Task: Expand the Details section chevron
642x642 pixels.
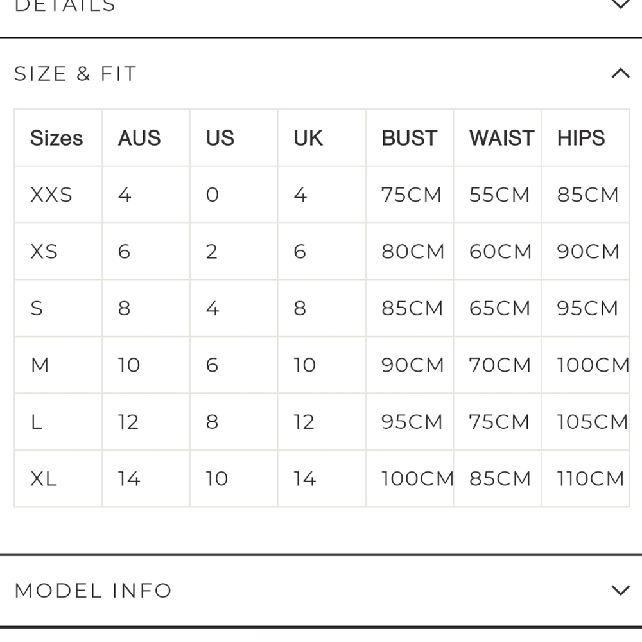Action: click(620, 4)
